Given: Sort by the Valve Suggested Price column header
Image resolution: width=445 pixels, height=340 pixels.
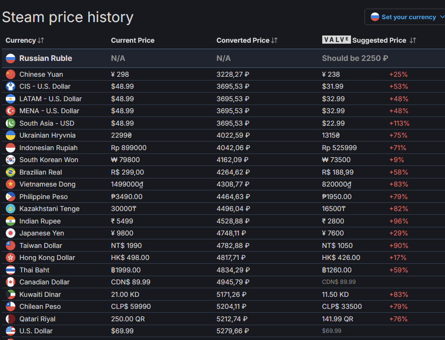Looking at the screenshot, I should (369, 40).
